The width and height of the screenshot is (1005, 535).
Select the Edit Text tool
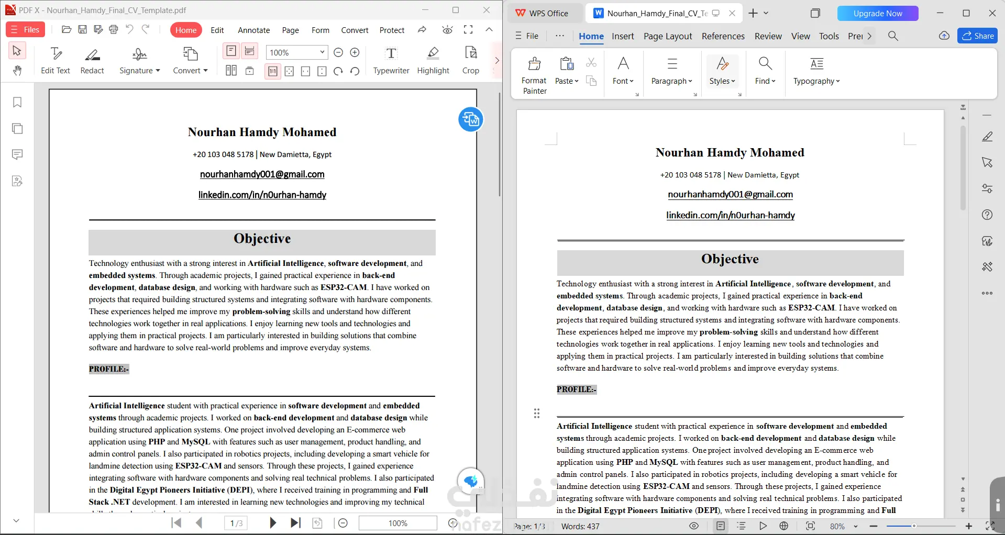(56, 61)
